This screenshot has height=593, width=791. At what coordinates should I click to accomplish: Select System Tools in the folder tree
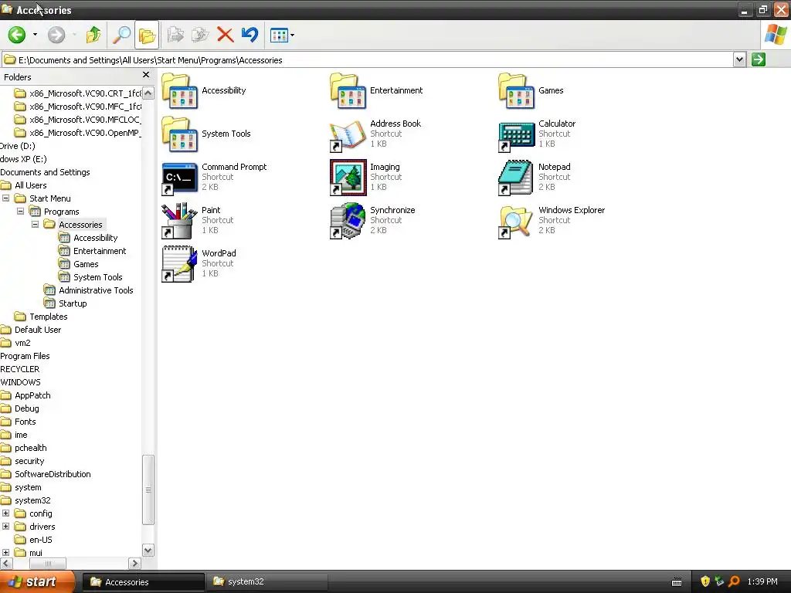point(98,277)
